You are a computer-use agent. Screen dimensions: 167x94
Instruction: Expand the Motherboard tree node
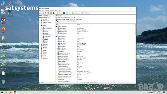40,21
